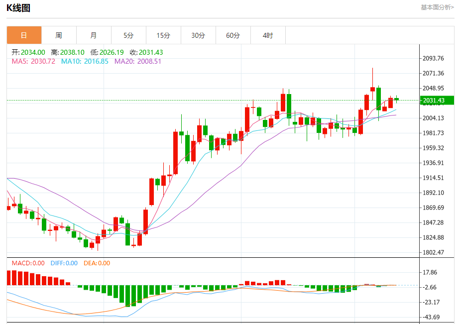462x324 pixels.
Task: Click the 17.86 MACD axis label
Action: [430, 272]
